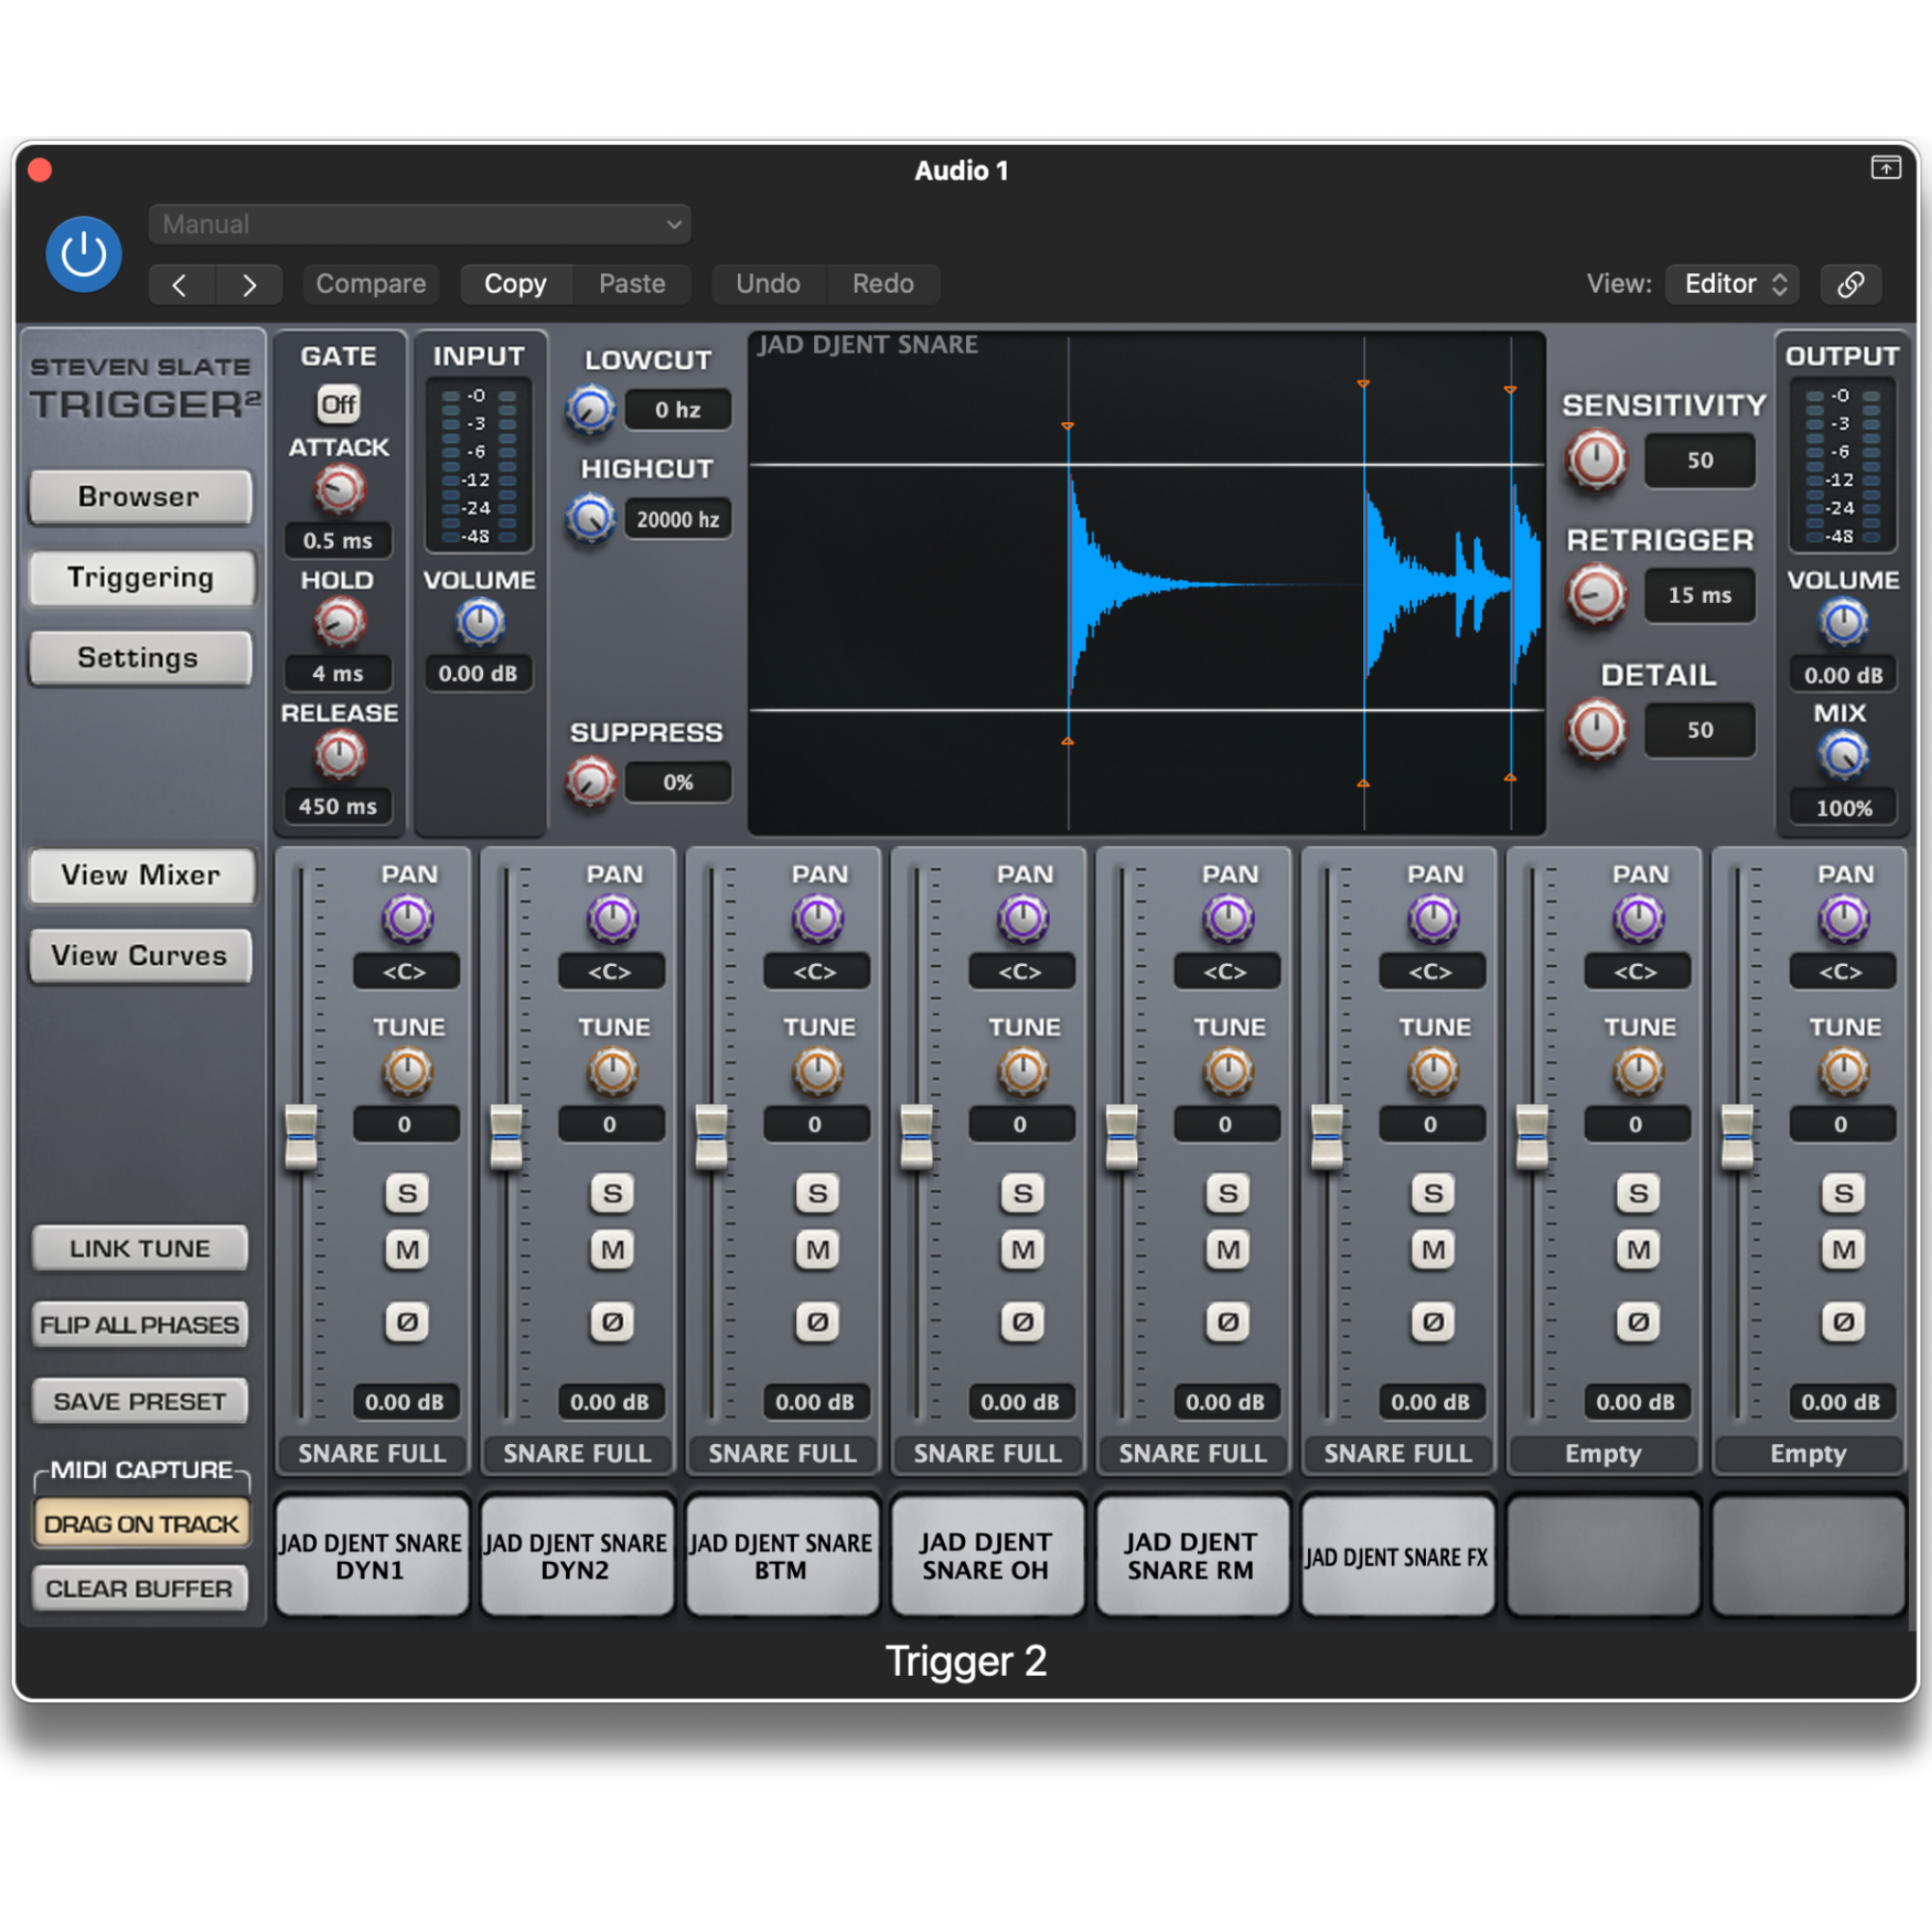The height and width of the screenshot is (1932, 1932).
Task: Open SNARE FULL articulation selector for SNARE FX
Action: point(1397,1453)
